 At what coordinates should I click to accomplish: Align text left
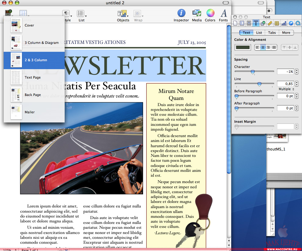click(x=257, y=47)
